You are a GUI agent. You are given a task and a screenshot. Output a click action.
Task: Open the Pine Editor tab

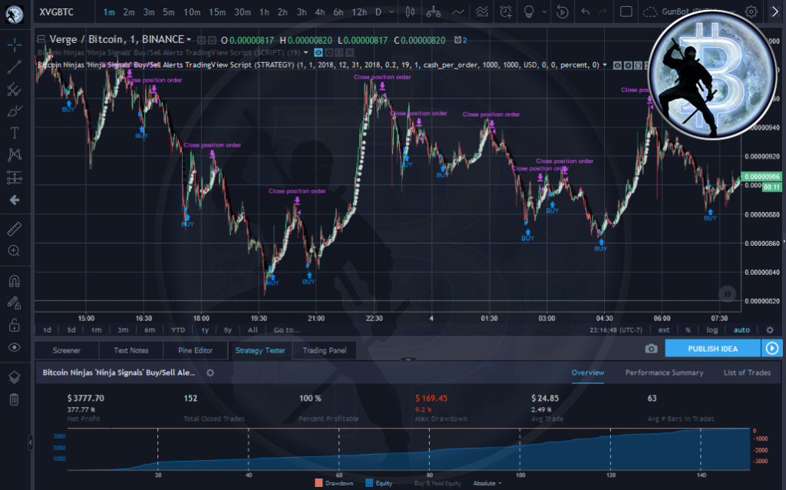coord(195,350)
